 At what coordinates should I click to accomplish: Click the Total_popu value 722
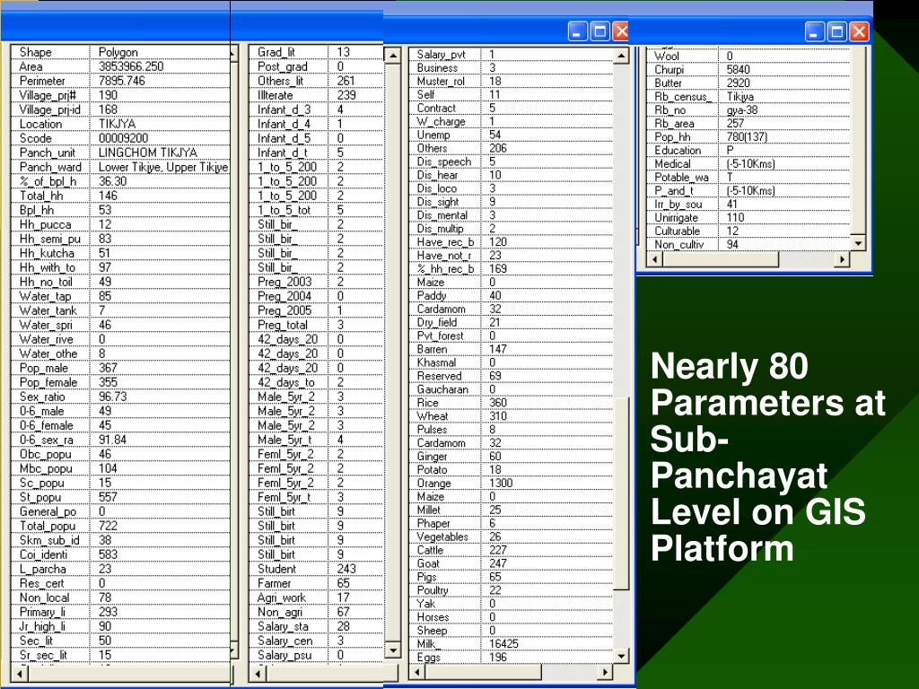pyautogui.click(x=108, y=526)
